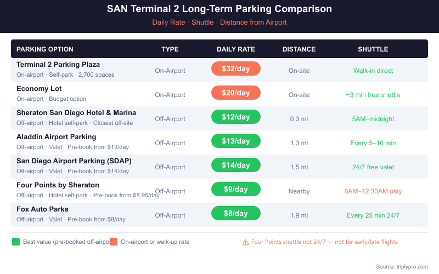The image size is (439, 274).
Task: Click the orange on-airport legend swatch
Action: (114, 242)
